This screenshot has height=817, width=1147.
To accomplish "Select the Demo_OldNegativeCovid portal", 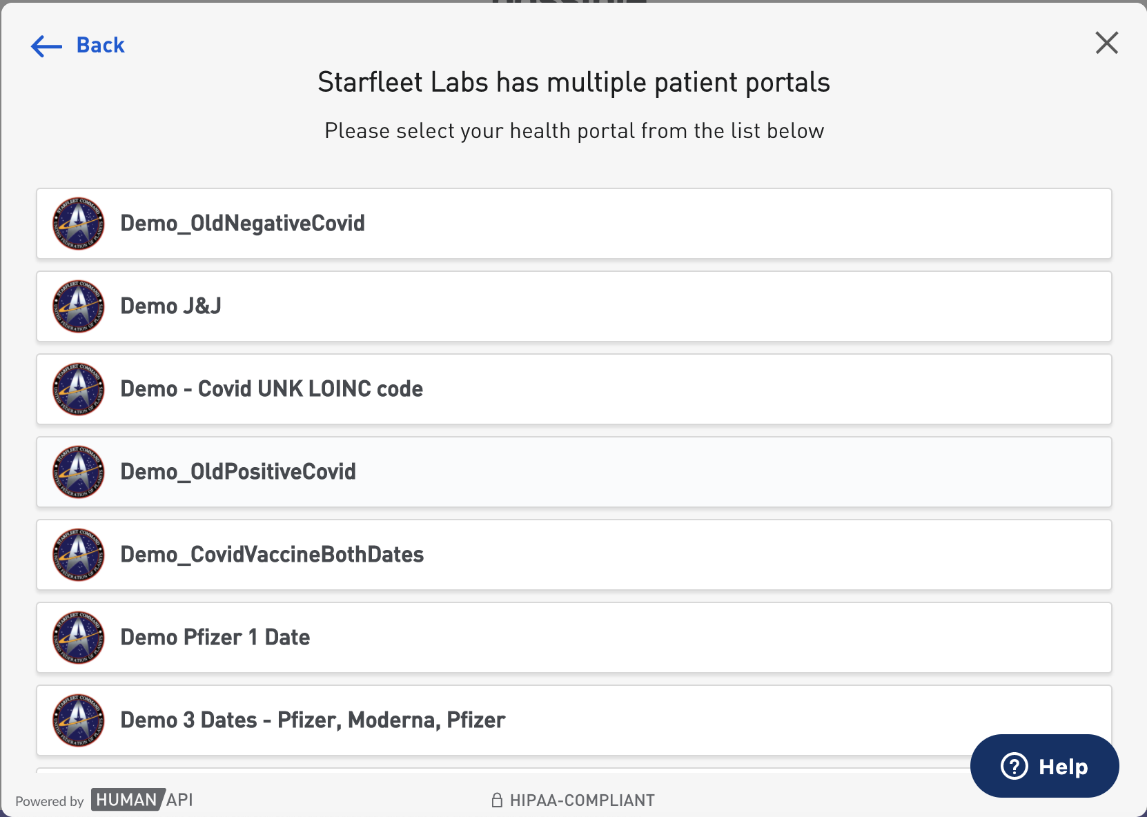I will (x=242, y=224).
